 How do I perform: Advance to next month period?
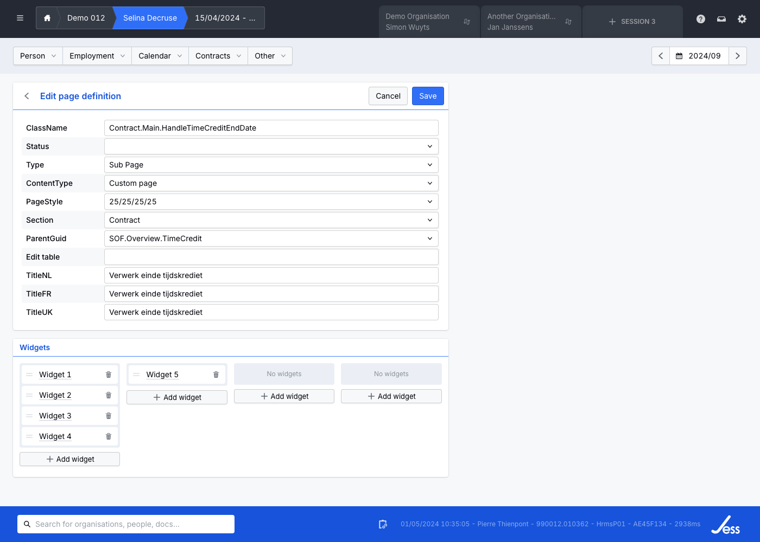pos(737,56)
